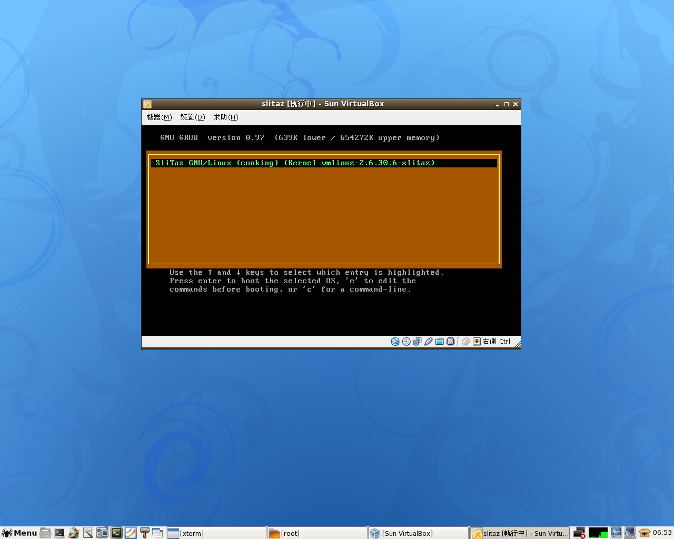Launch the file manager from taskbar
674x539 pixels.
pyautogui.click(x=45, y=533)
